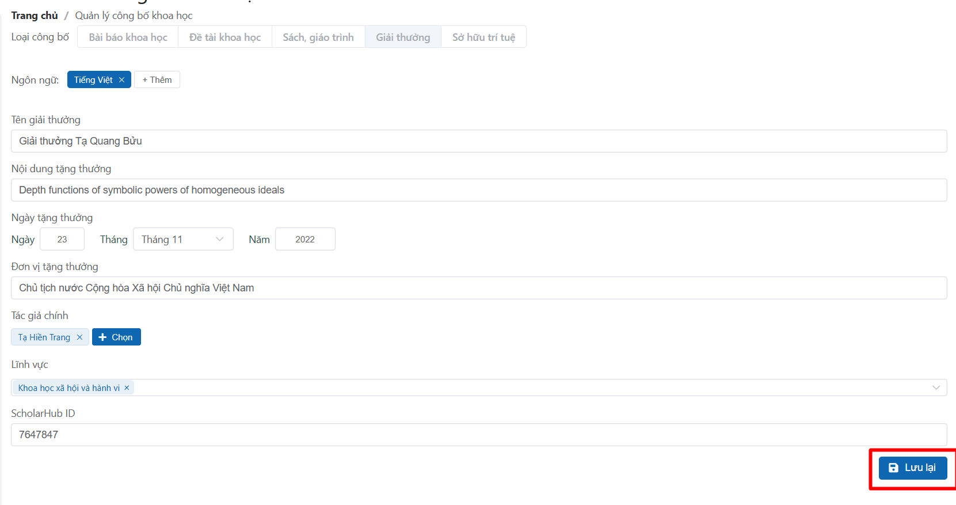Click the ScholarHub ID label
Image resolution: width=956 pixels, height=505 pixels.
(x=43, y=413)
